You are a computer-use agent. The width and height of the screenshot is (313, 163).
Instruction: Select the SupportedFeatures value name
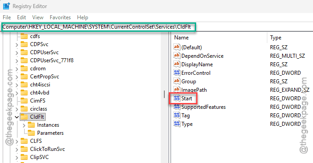coord(203,107)
